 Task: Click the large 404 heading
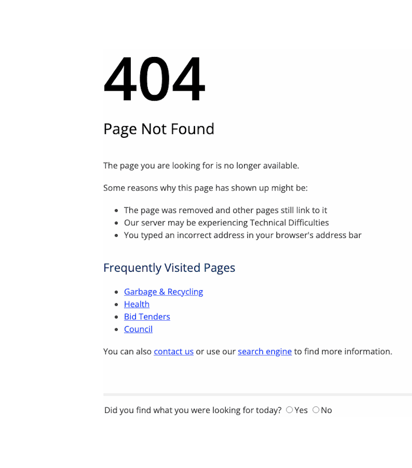click(x=154, y=79)
